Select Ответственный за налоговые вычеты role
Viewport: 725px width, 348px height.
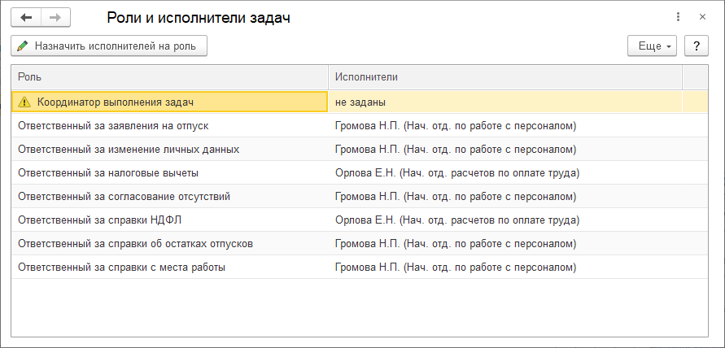coord(108,172)
